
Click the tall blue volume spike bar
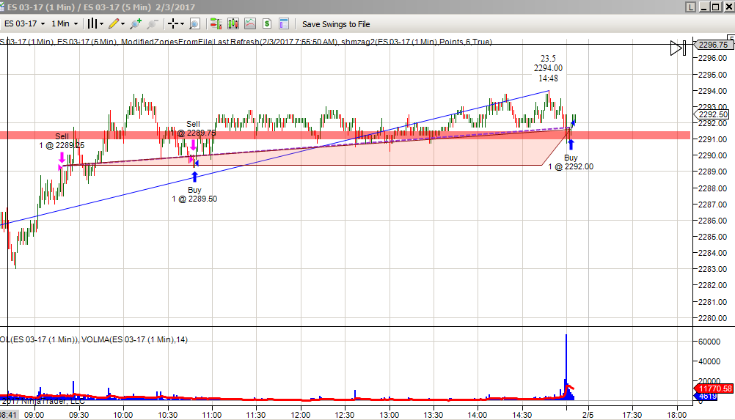pos(566,366)
